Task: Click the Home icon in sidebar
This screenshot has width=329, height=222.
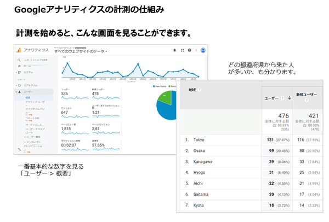Action: pyautogui.click(x=19, y=66)
